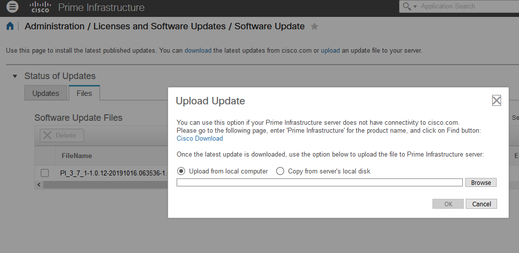Go to home via house icon
Viewport: 519px width, 253px height.
10,26
